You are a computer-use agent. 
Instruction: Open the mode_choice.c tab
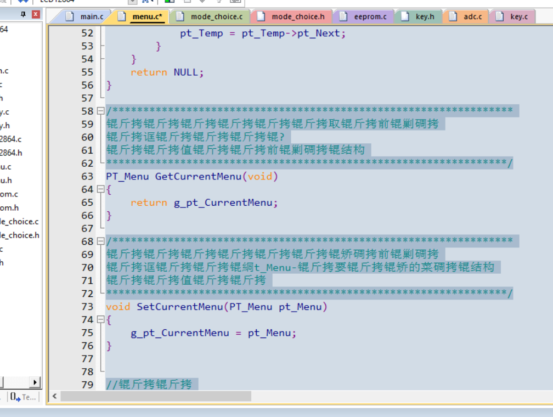click(x=210, y=16)
